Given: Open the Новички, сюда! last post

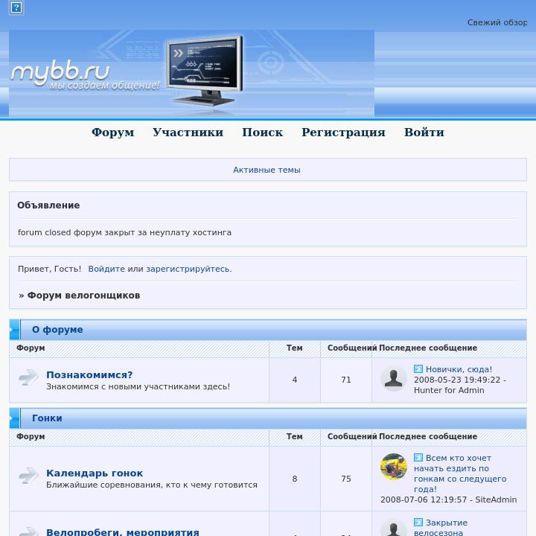Looking at the screenshot, I should point(459,369).
